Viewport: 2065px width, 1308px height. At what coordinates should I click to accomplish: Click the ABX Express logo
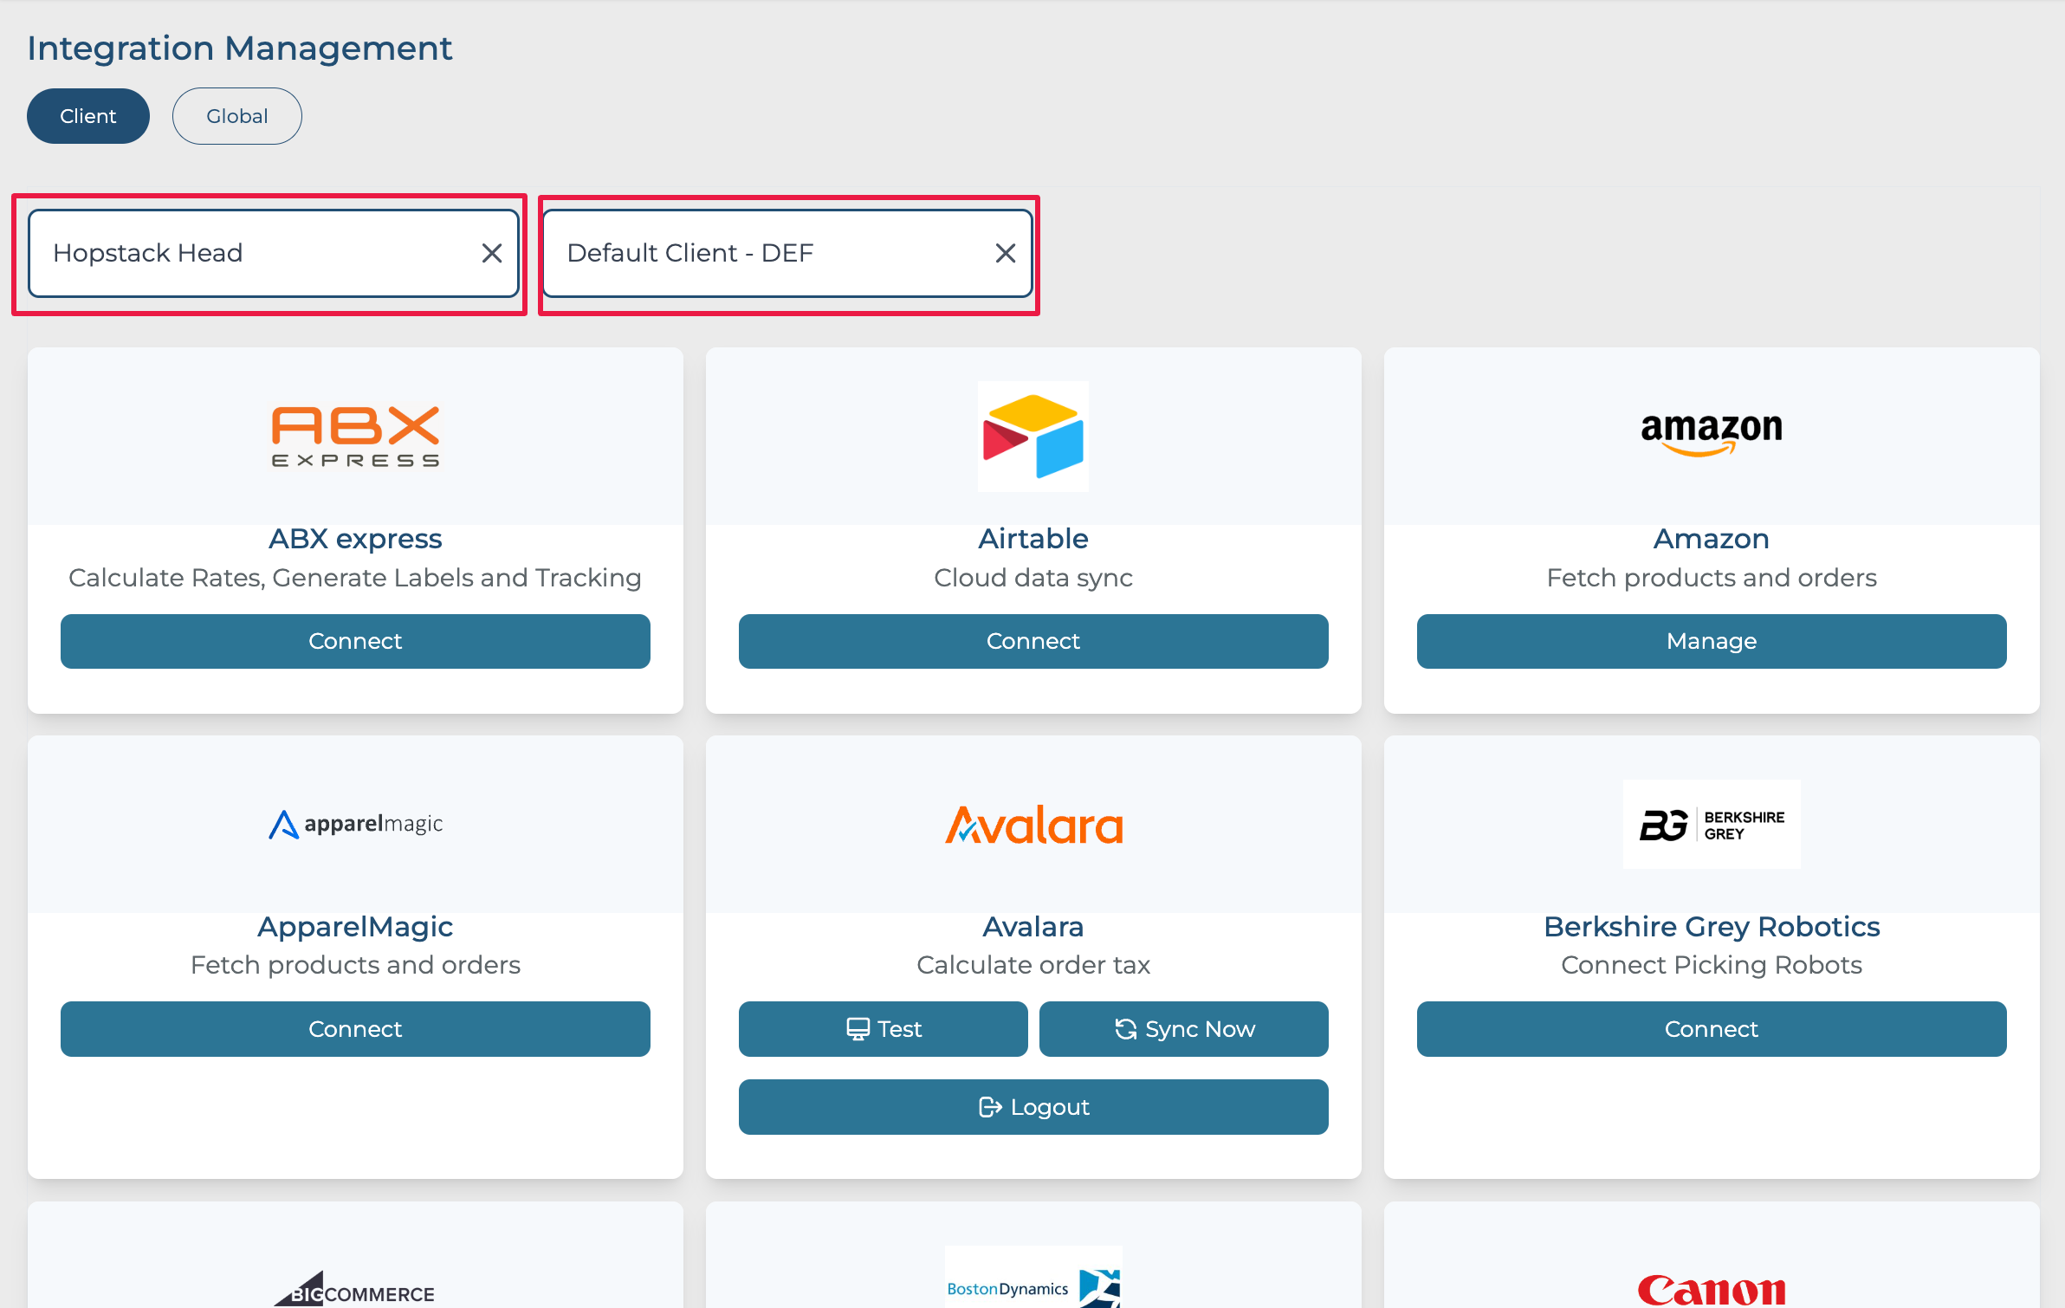(355, 436)
